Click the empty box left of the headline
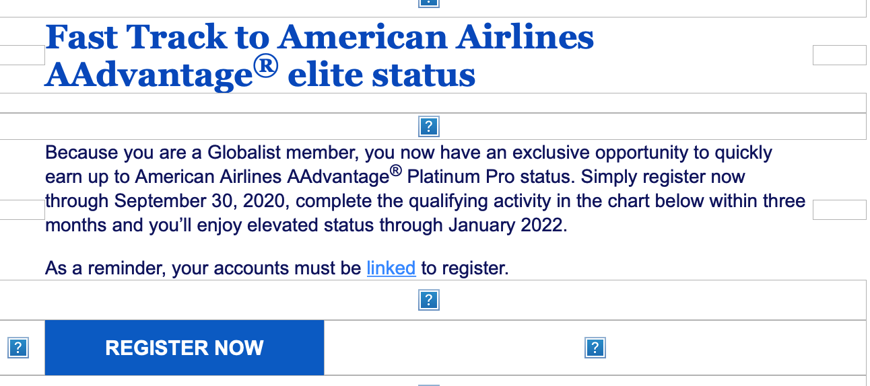The height and width of the screenshot is (386, 870). pyautogui.click(x=22, y=55)
